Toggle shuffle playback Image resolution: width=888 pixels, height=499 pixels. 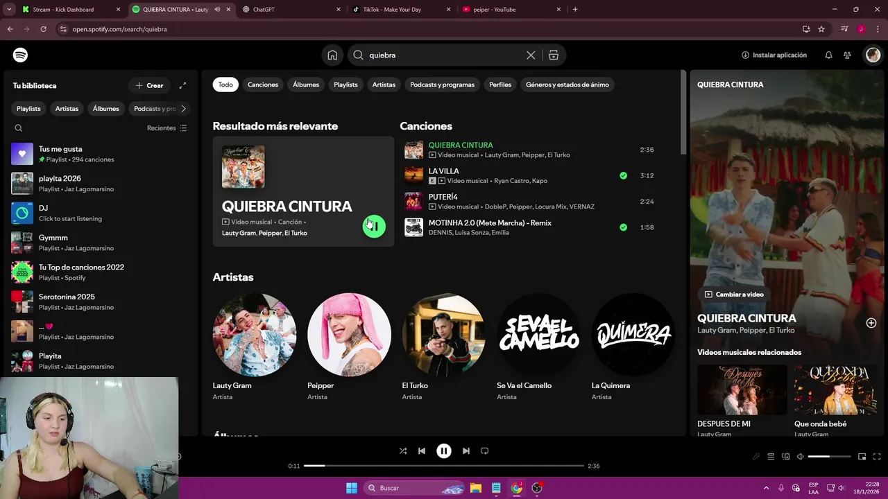(x=403, y=450)
